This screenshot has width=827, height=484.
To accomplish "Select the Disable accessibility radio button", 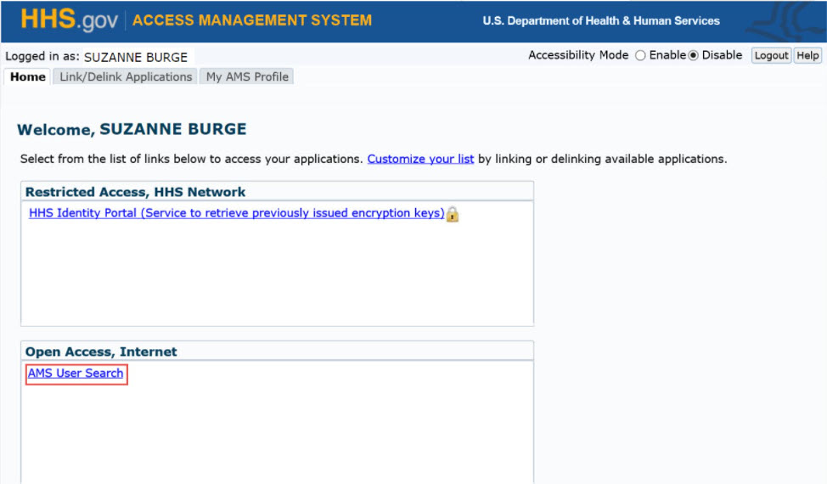I will 693,55.
